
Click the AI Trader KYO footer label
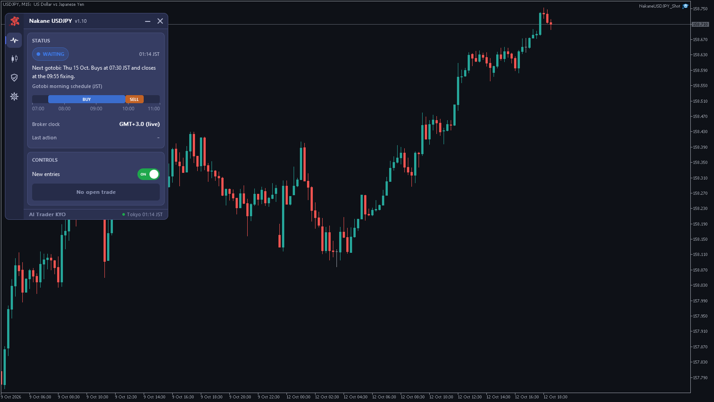[x=47, y=214]
